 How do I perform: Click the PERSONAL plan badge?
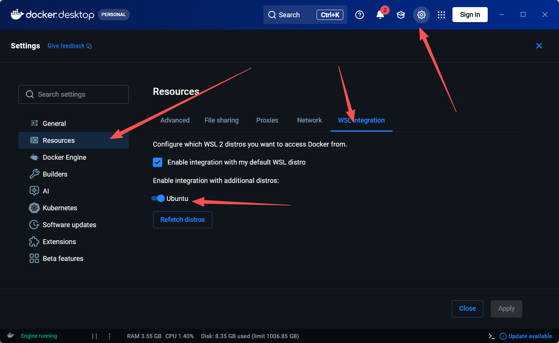pos(114,15)
